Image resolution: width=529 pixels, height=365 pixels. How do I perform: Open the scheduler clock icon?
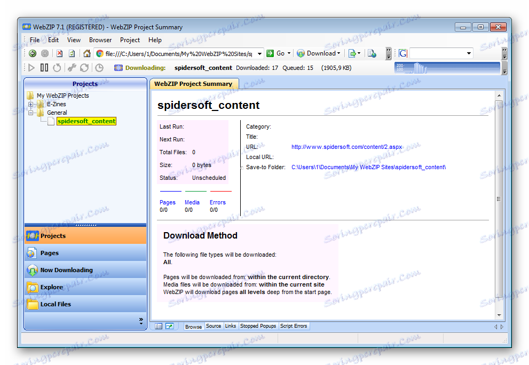[99, 68]
